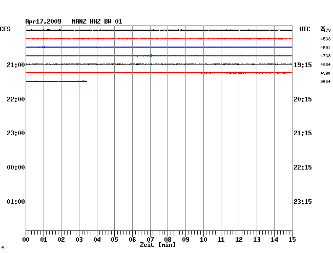
Task: Click the 15 minute tick label
Action: (292, 239)
